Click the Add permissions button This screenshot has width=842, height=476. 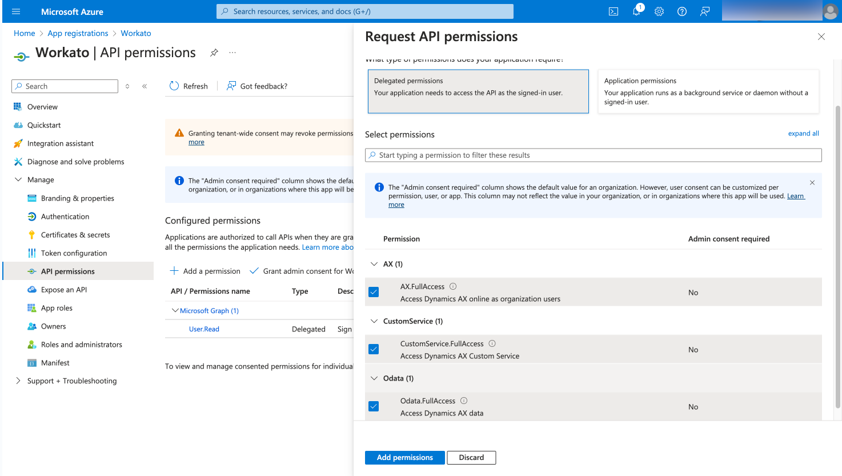[x=405, y=457]
